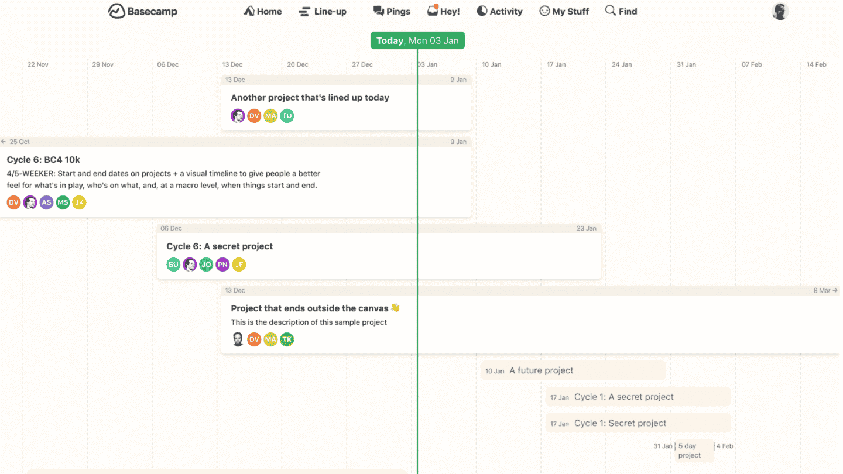The height and width of the screenshot is (474, 843).
Task: Click photo avatar on 'Another project' card
Action: point(238,116)
